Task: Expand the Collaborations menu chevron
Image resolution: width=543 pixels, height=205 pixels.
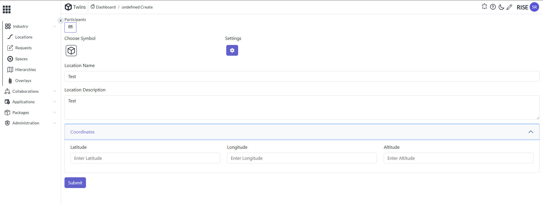Action: (x=55, y=91)
